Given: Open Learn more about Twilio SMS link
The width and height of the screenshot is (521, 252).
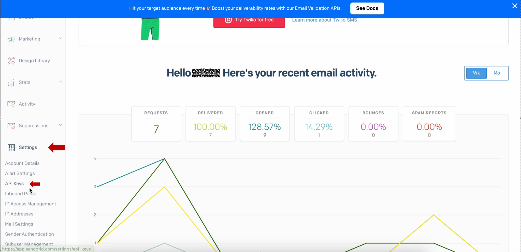Looking at the screenshot, I should pyautogui.click(x=324, y=20).
